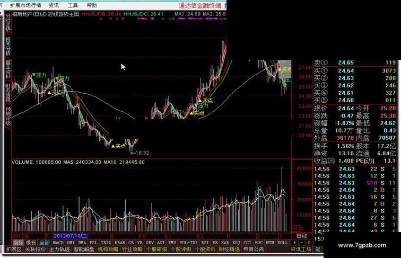Screen dimensions: 401x258
Task: Open the 个股资讯 bottom tab
Action: pos(205,250)
